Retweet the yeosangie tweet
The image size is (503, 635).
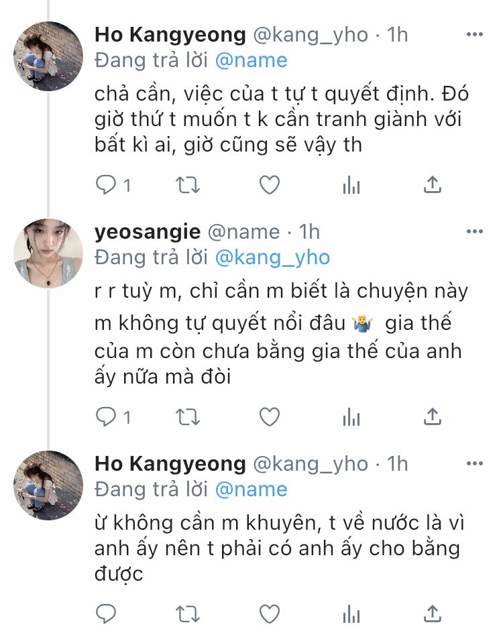tap(187, 417)
